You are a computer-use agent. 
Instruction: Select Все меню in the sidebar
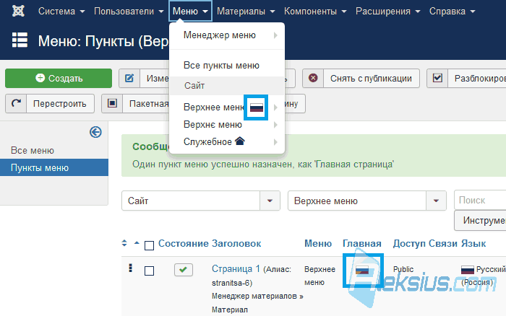click(x=33, y=151)
